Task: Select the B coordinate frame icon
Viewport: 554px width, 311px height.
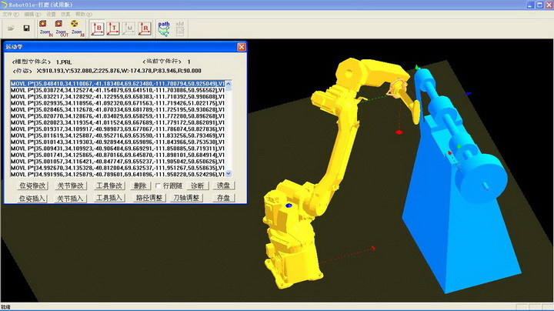Action: click(98, 28)
